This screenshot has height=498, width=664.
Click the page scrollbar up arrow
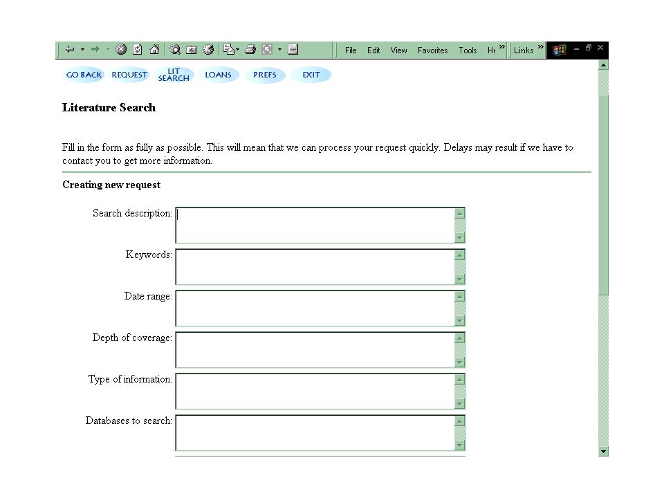coord(603,65)
